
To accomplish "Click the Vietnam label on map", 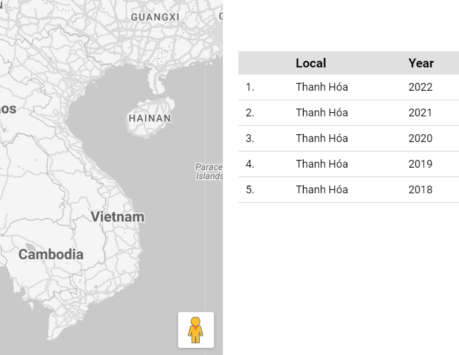I will 118,217.
